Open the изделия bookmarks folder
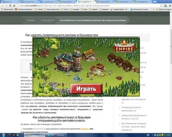The height and width of the screenshot is (137, 172). [x=93, y=9]
